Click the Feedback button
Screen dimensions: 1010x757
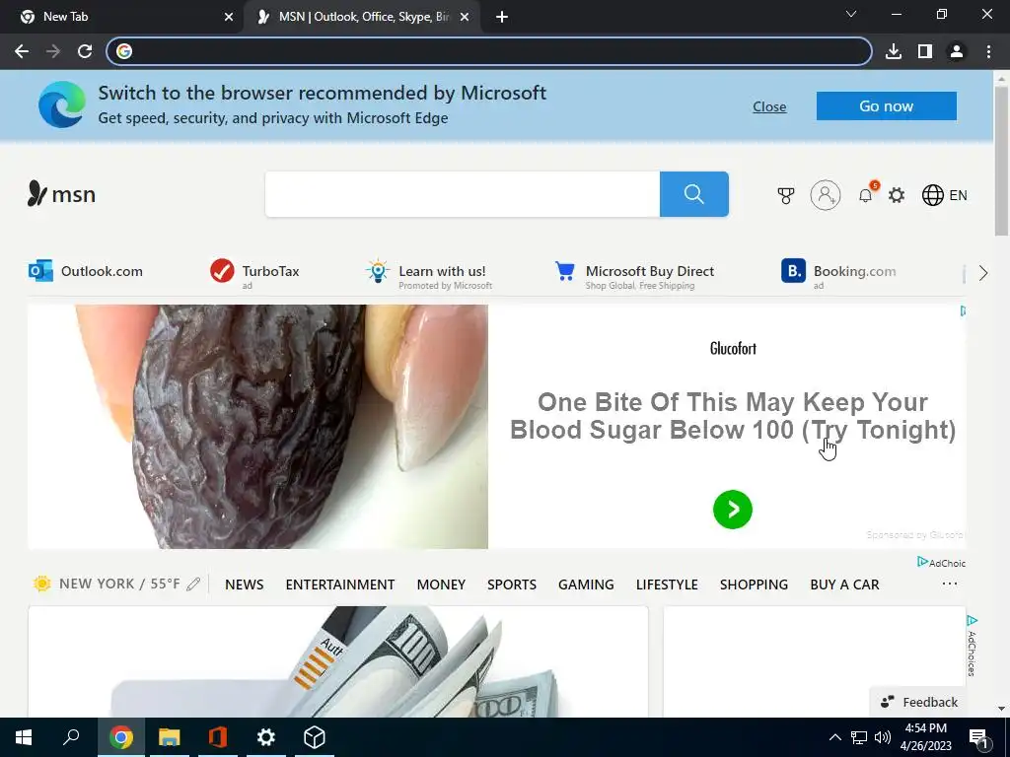click(x=919, y=702)
